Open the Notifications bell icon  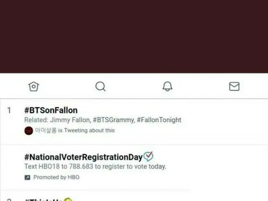tap(167, 86)
